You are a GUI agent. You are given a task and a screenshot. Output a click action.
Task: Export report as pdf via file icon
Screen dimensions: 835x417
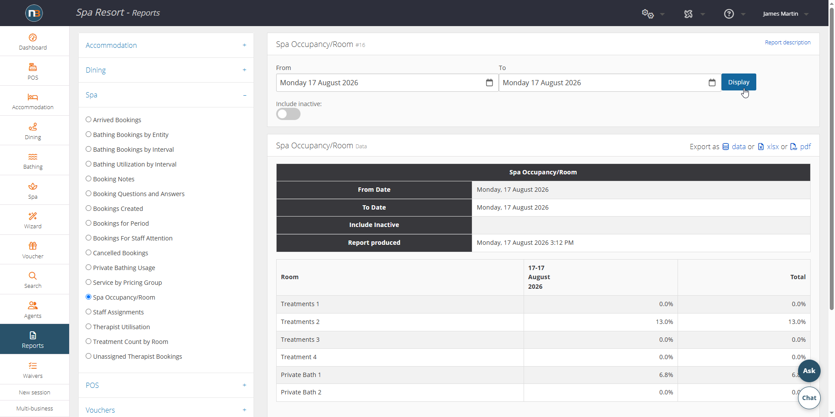point(794,147)
